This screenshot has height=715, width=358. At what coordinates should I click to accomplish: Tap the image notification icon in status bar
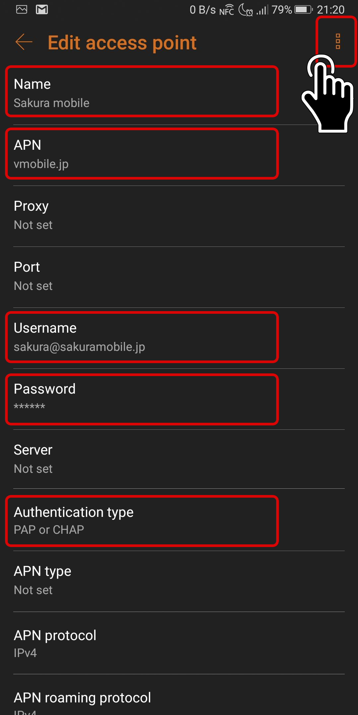22,10
